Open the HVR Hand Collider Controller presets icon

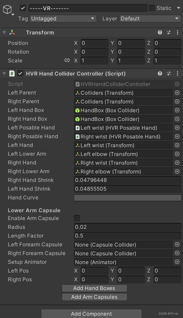169,73
